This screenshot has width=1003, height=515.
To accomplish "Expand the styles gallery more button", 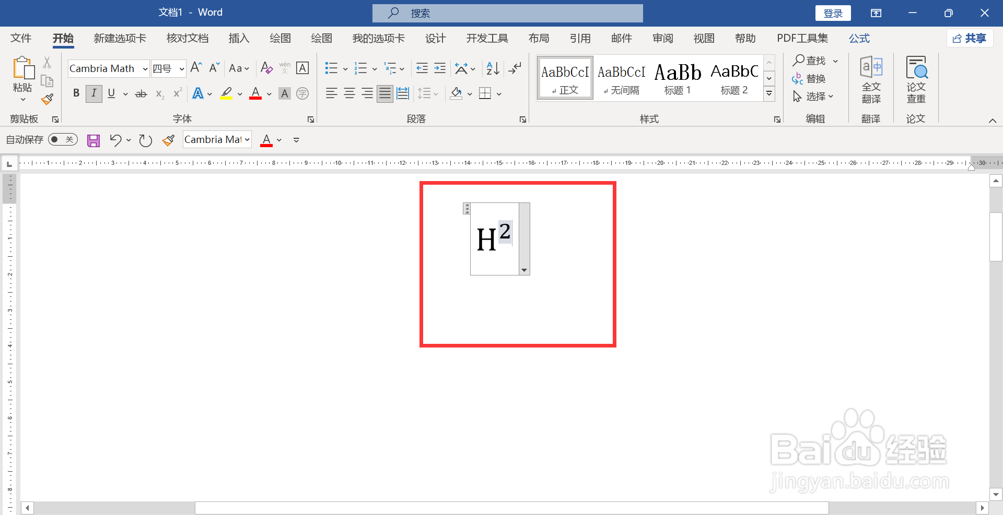I will 769,94.
